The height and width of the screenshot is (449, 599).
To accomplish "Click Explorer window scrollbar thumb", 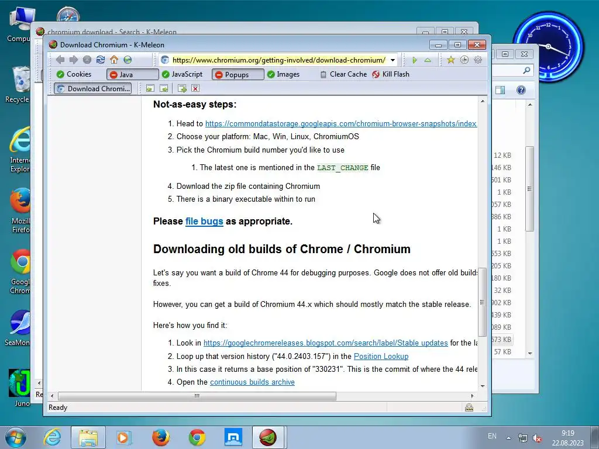I will point(529,189).
